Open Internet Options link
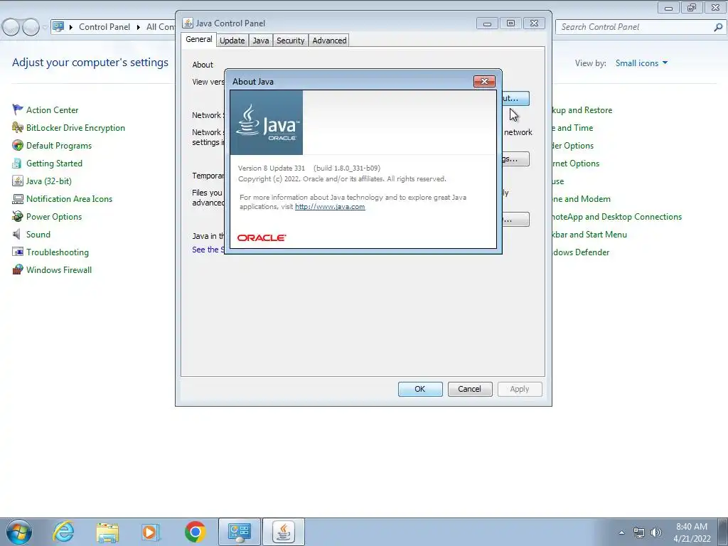Screen dimensions: 728x546 pyautogui.click(x=576, y=164)
